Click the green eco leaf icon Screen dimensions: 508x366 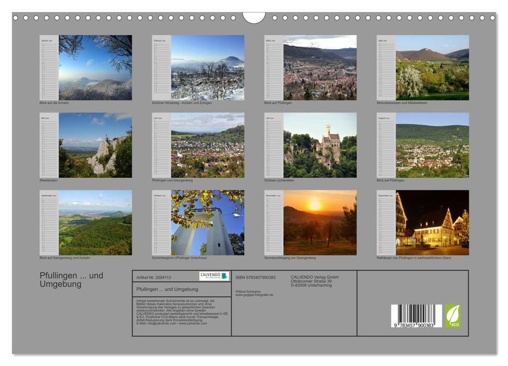pyautogui.click(x=453, y=316)
